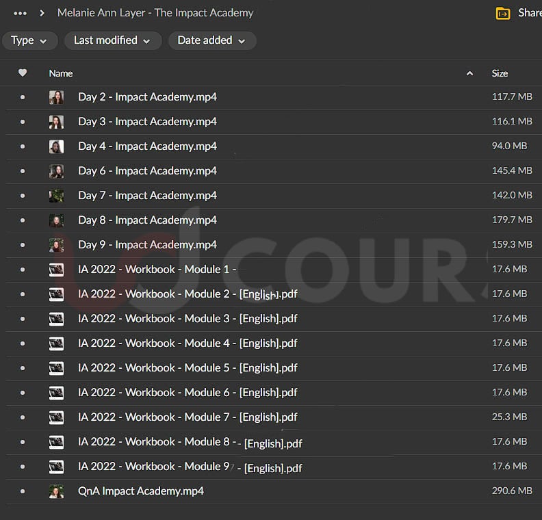
Task: Click the heart favorites column icon
Action: (x=23, y=73)
